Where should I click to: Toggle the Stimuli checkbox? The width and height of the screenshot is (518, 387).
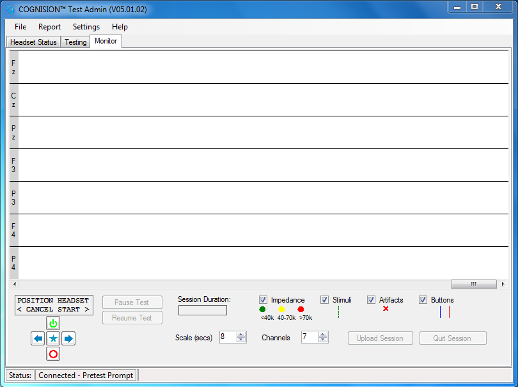coord(325,300)
